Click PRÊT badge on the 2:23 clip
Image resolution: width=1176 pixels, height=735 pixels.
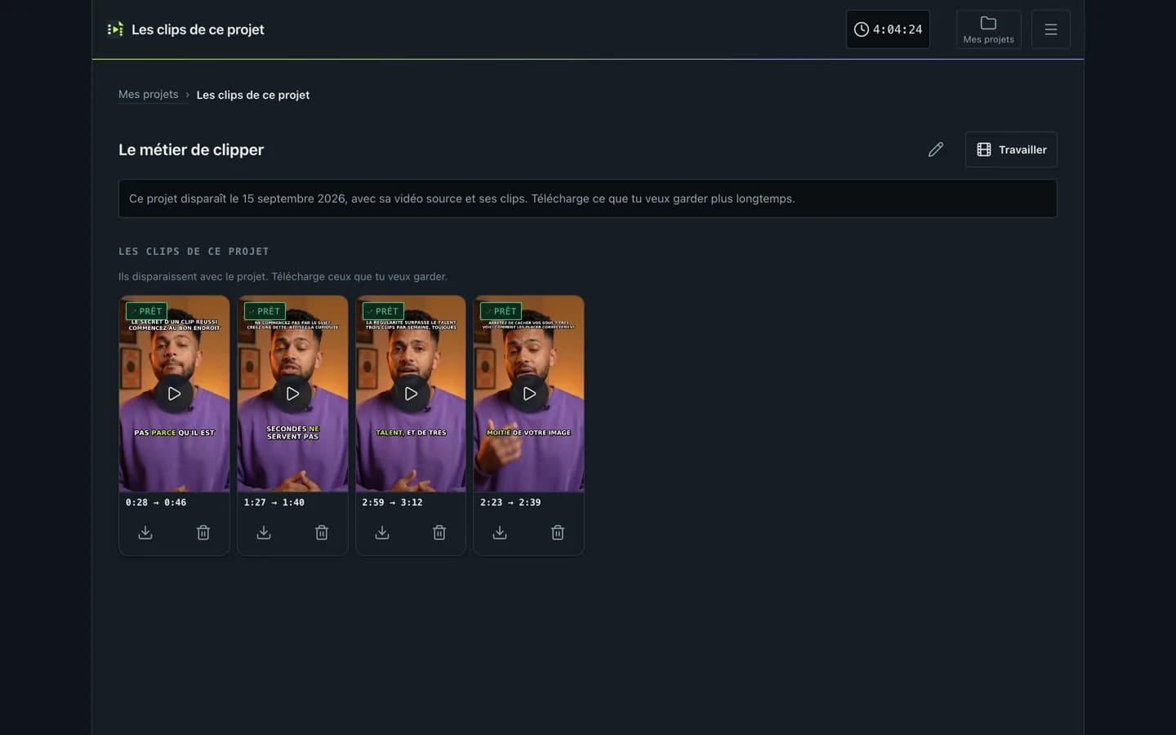(501, 311)
